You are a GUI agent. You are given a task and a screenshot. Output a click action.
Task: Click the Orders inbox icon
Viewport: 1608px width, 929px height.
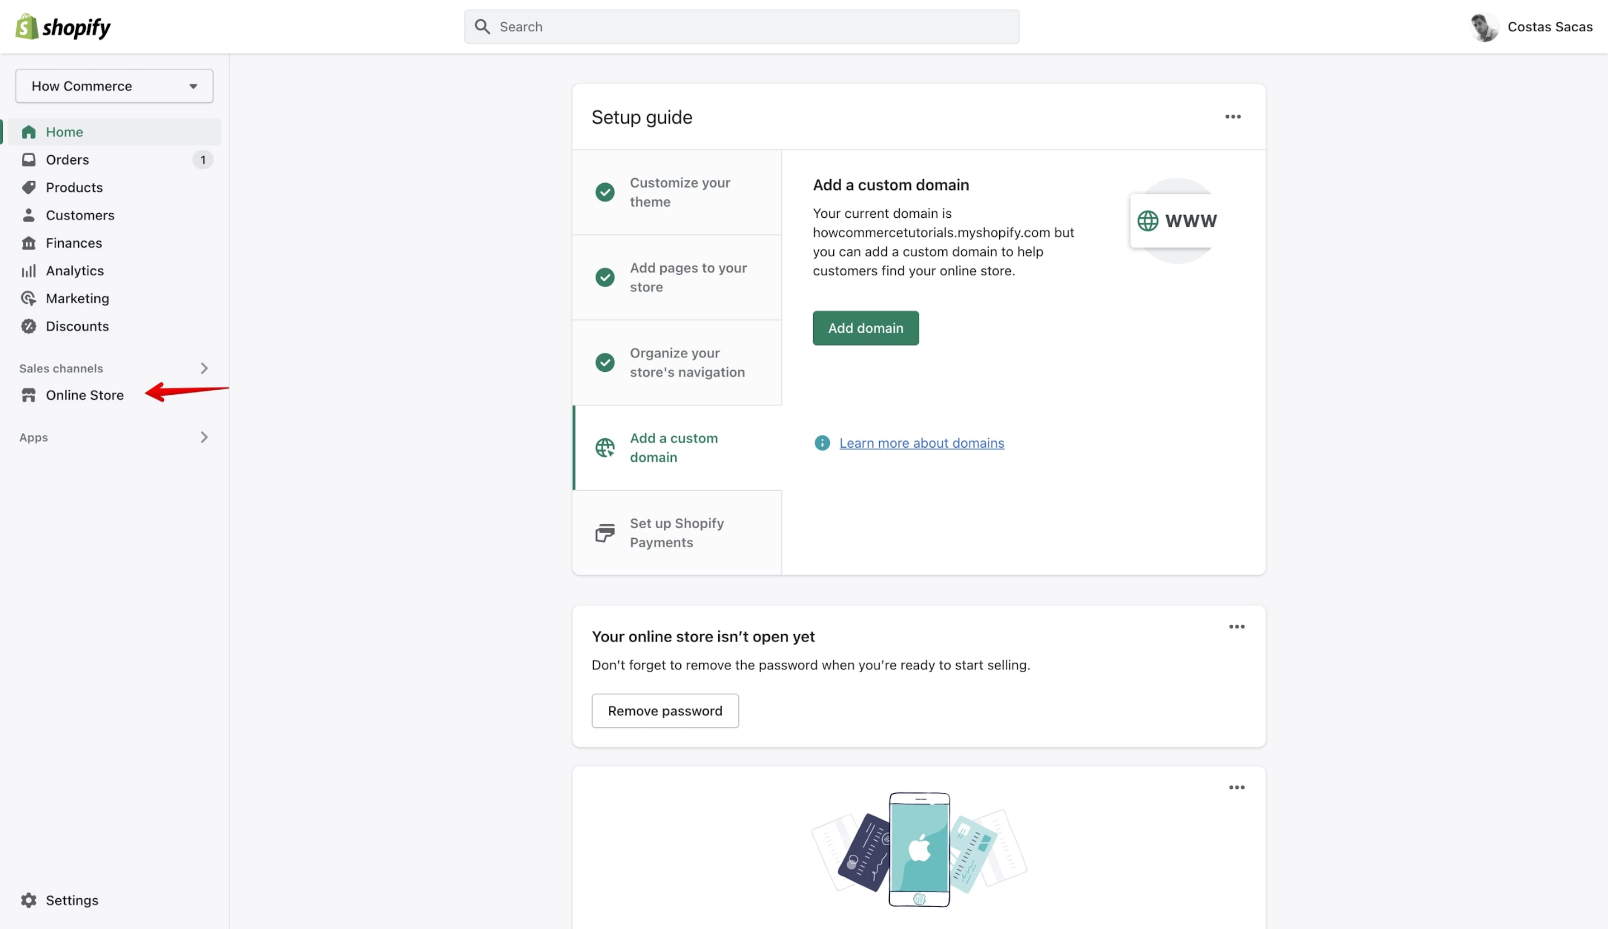coord(28,160)
